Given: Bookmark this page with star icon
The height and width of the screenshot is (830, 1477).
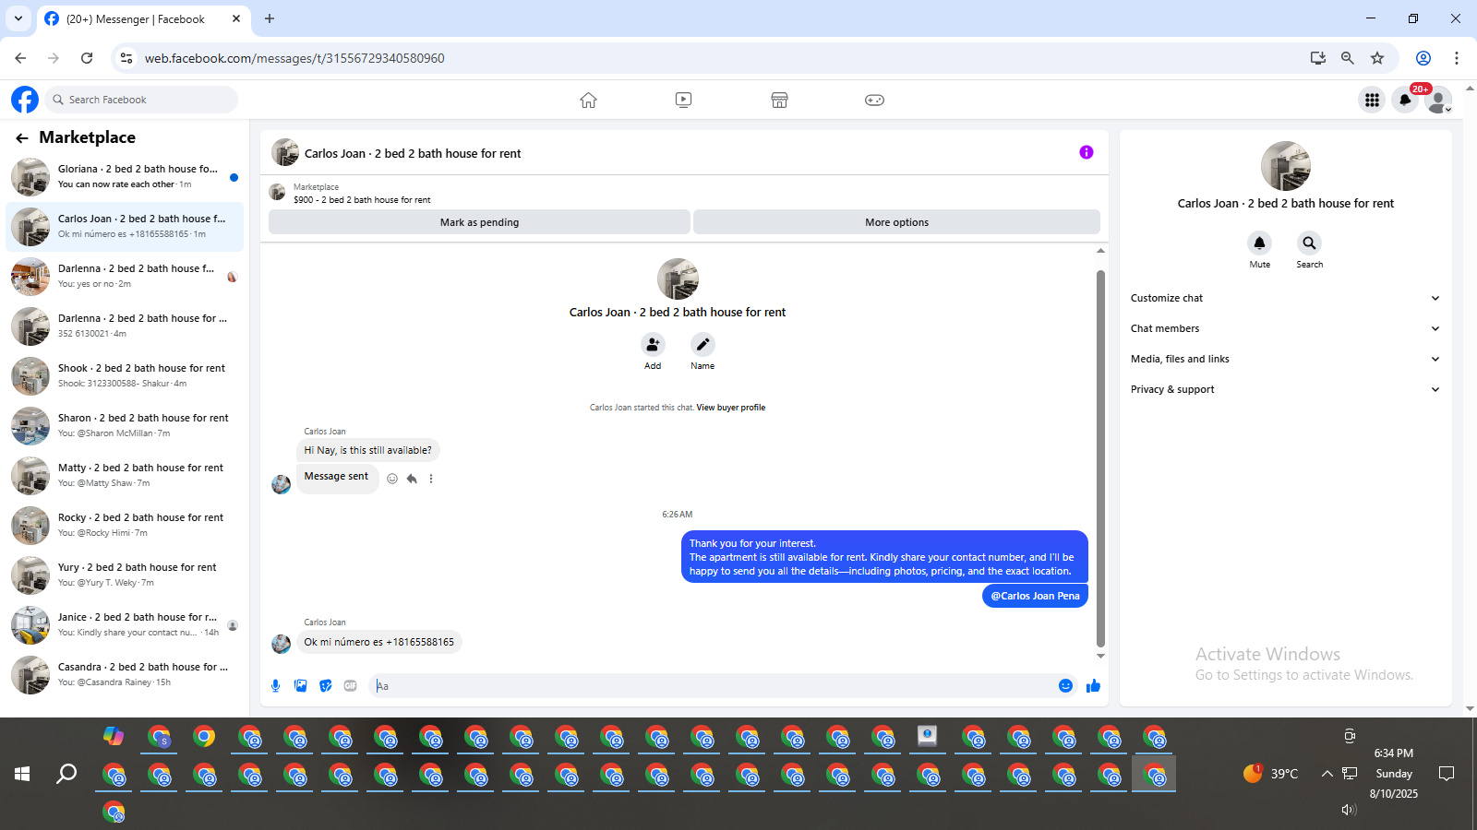Looking at the screenshot, I should click(1377, 58).
